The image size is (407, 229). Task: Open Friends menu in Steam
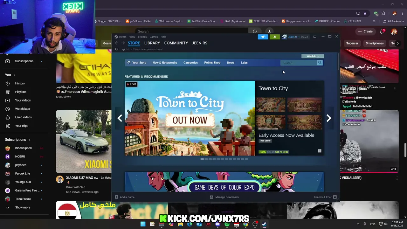tap(142, 37)
